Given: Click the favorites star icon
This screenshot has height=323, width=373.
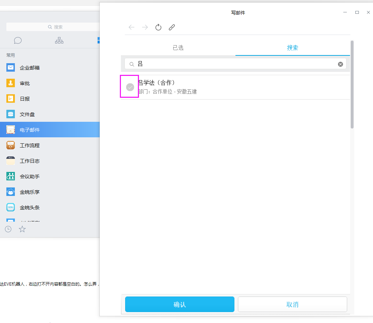Looking at the screenshot, I should click(22, 229).
